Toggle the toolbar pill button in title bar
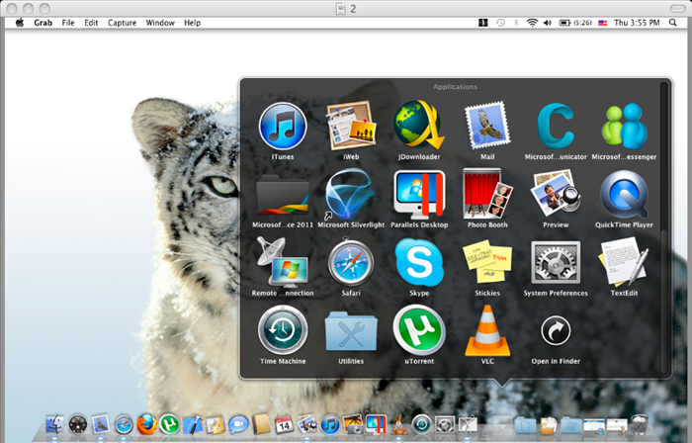 [x=678, y=8]
